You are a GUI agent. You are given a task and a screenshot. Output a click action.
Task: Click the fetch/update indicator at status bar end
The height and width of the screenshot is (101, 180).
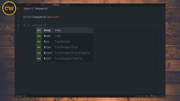[x=162, y=96]
